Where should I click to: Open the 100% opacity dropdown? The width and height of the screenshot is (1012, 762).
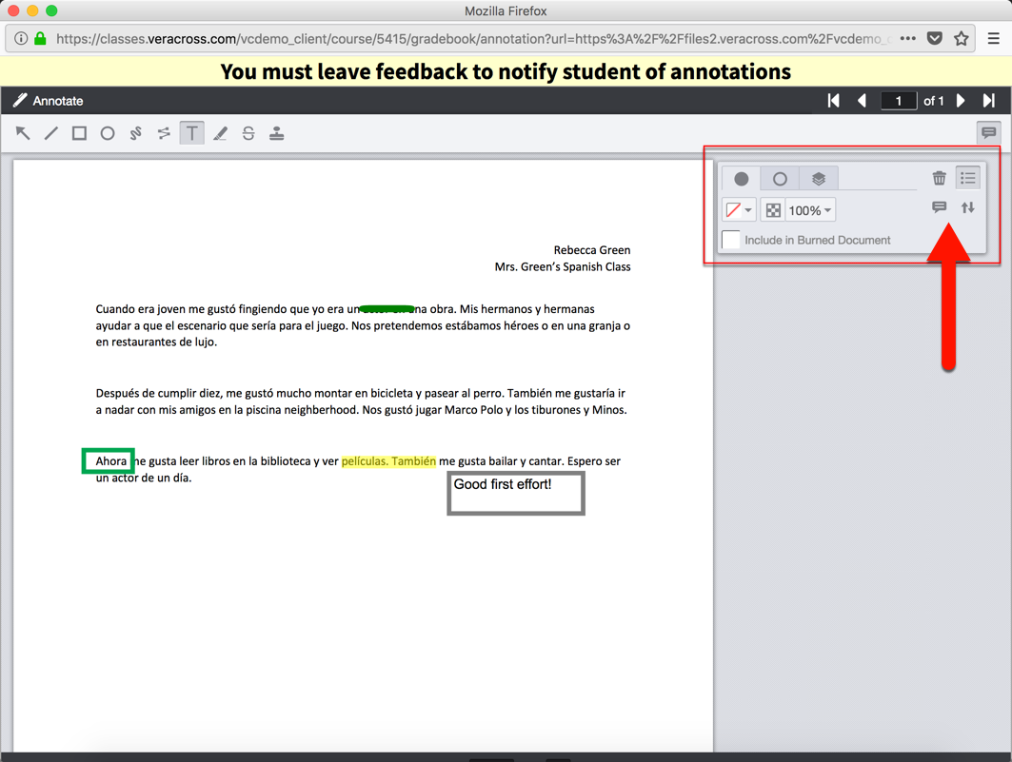(x=808, y=209)
